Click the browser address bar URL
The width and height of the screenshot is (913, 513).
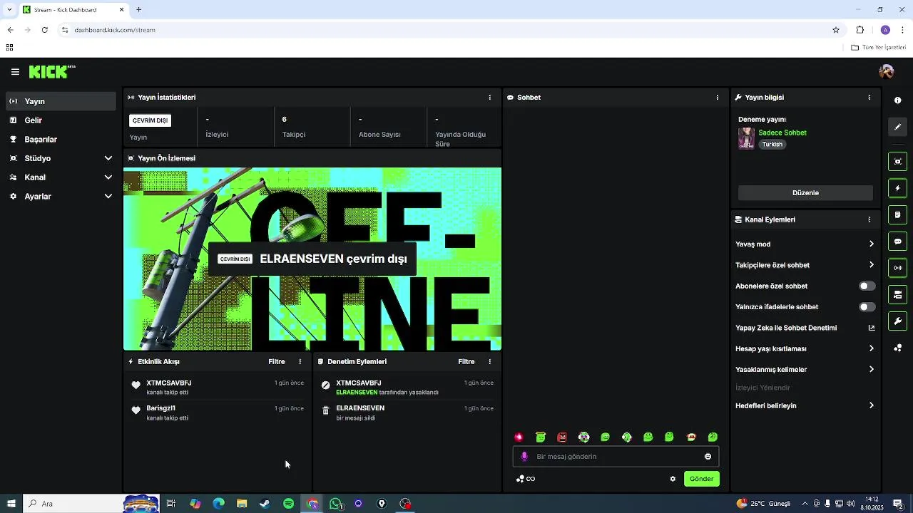click(x=115, y=30)
